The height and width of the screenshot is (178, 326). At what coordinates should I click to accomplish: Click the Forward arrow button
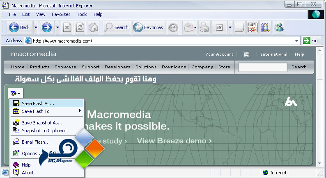[47, 27]
